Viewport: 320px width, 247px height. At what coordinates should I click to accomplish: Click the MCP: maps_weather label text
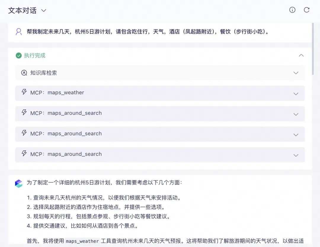[57, 93]
